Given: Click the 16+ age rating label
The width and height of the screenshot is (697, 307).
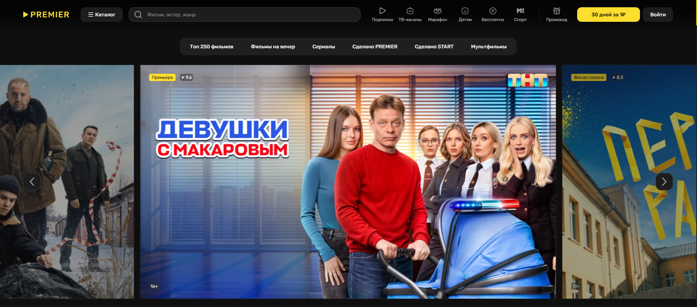Looking at the screenshot, I should pyautogui.click(x=154, y=286).
